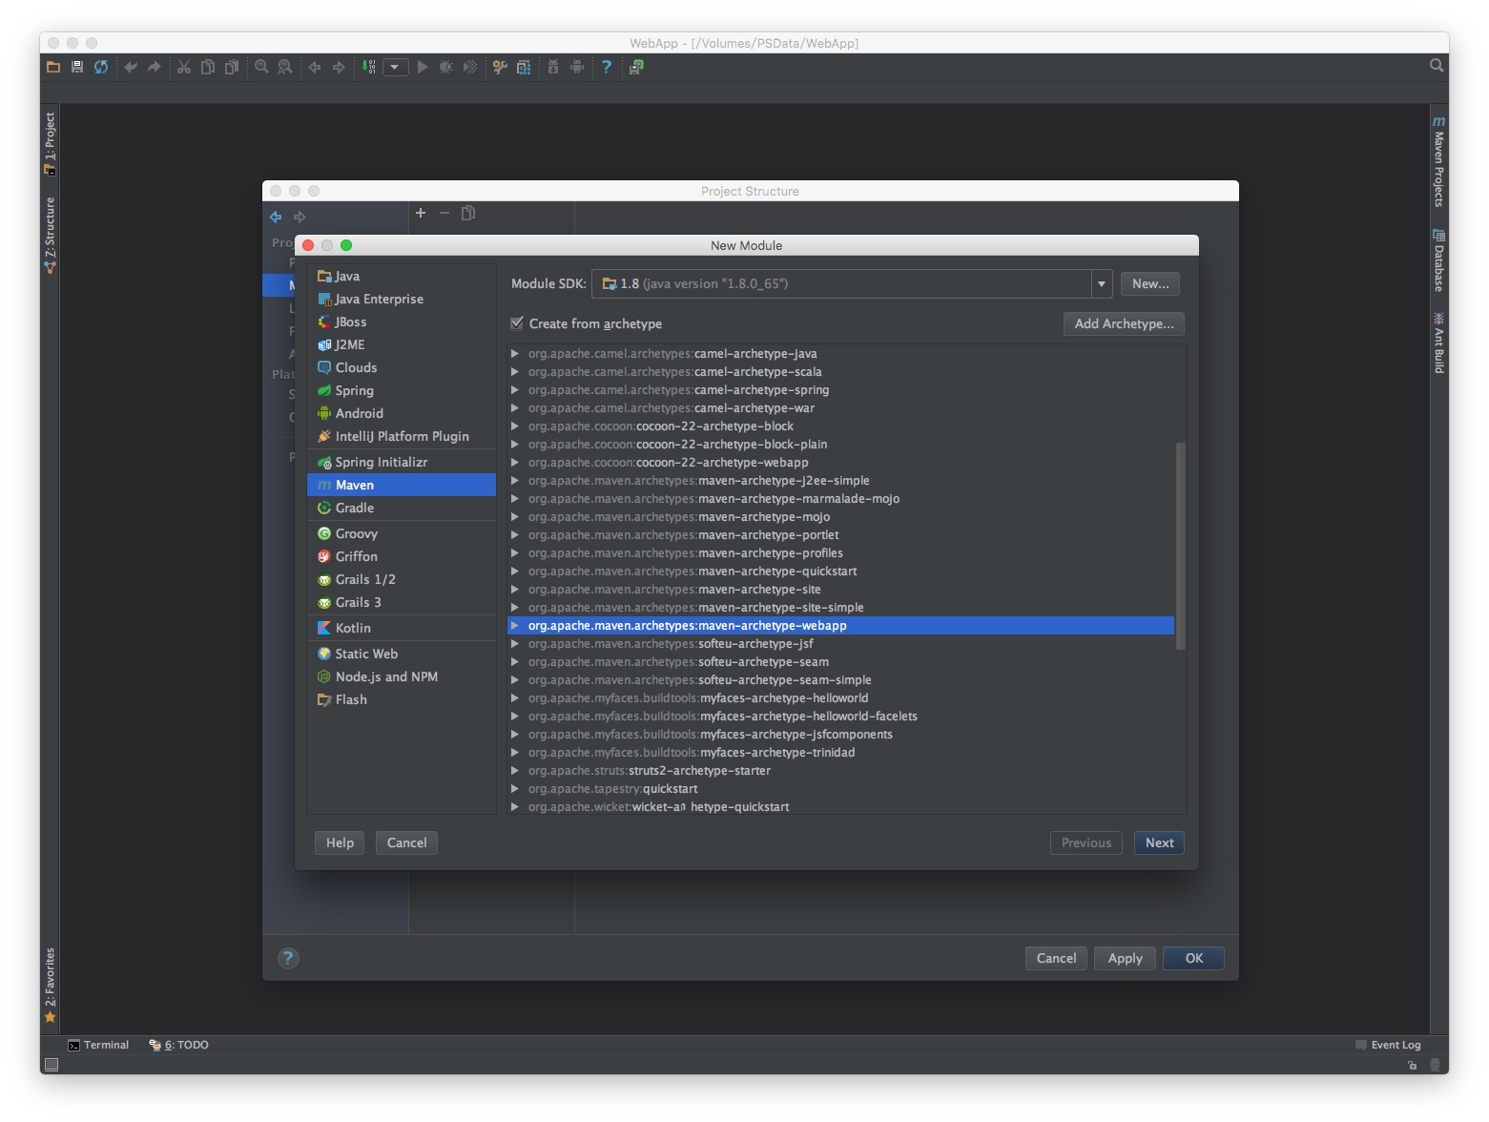Viewport: 1489px width, 1122px height.
Task: Toggle Create from archetype checkbox
Action: [x=517, y=323]
